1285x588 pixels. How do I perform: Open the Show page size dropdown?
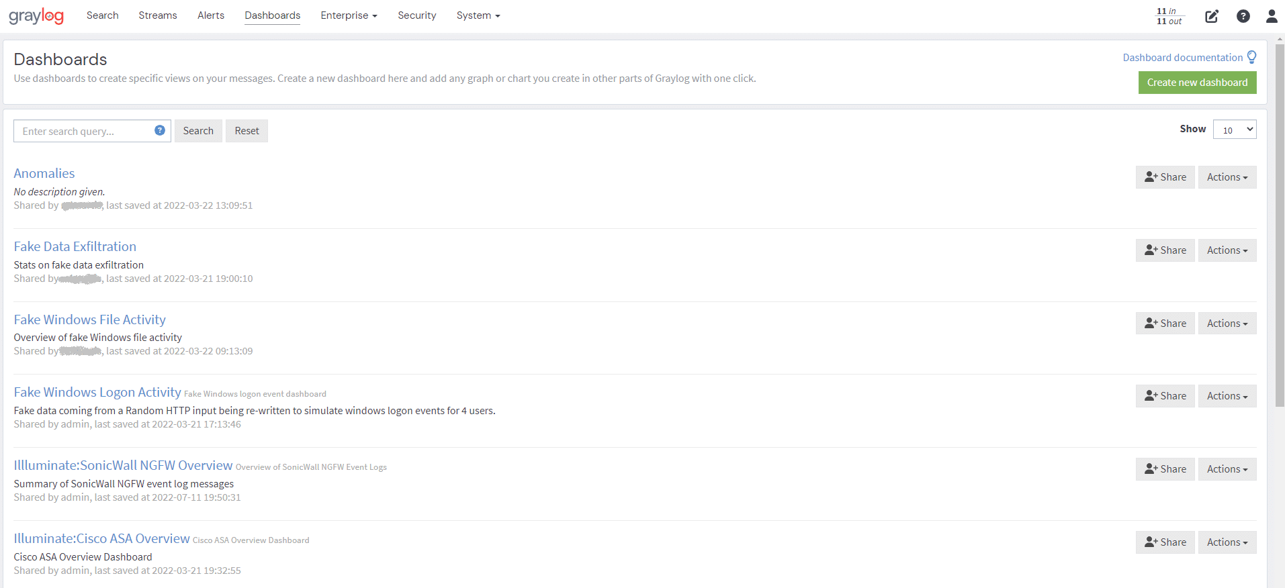(x=1234, y=130)
